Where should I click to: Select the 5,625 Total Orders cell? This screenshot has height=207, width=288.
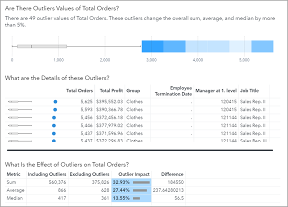click(x=86, y=101)
